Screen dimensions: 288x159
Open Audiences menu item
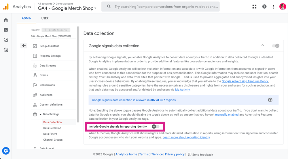point(46,95)
